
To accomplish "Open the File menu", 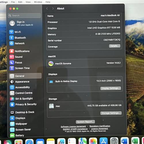I will pos(13,2).
